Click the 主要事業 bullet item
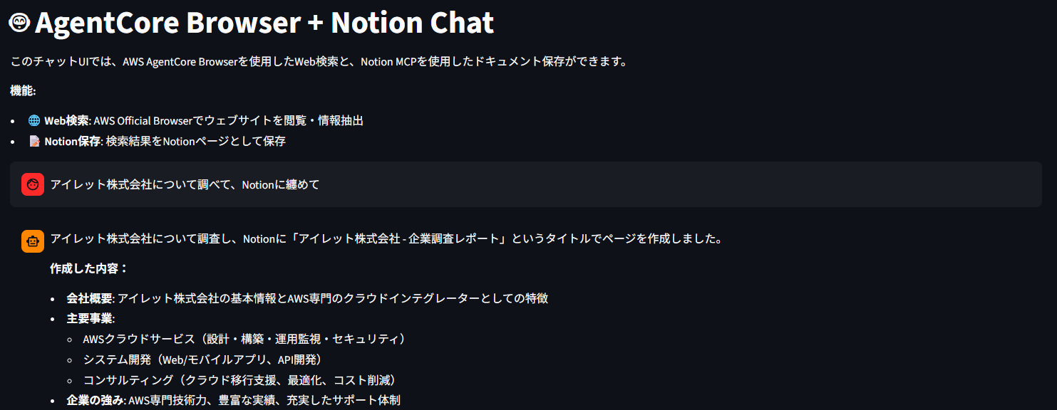1057x410 pixels. tap(90, 319)
